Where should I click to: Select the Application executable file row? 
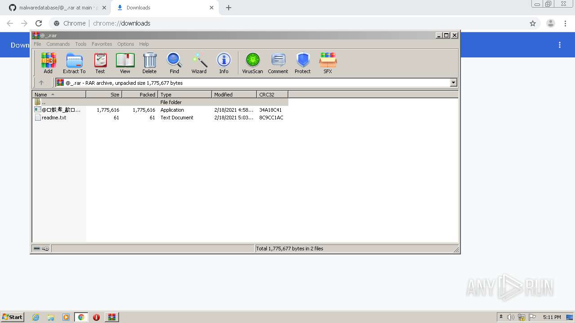click(x=160, y=110)
